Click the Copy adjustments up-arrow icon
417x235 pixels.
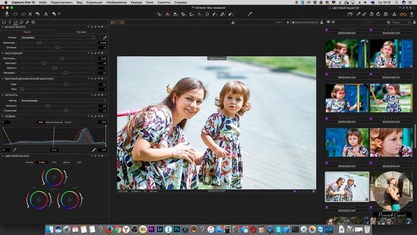tap(358, 14)
